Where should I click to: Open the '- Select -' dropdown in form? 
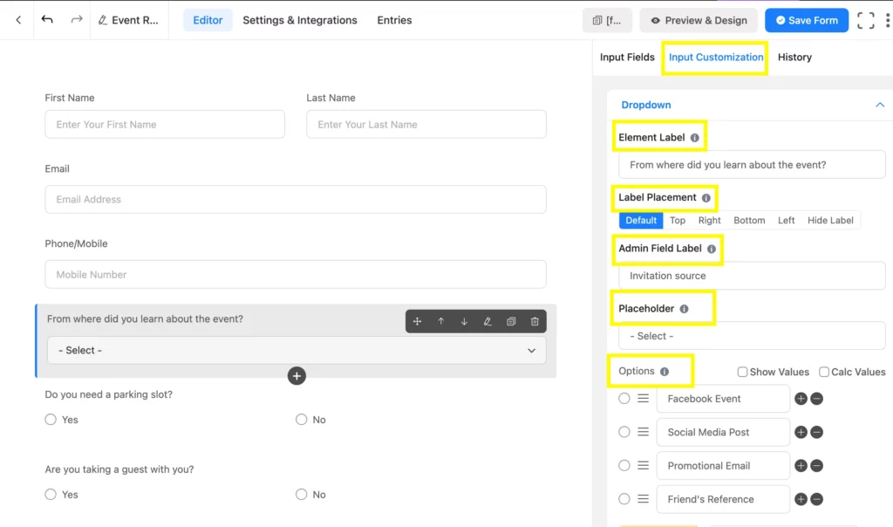297,350
